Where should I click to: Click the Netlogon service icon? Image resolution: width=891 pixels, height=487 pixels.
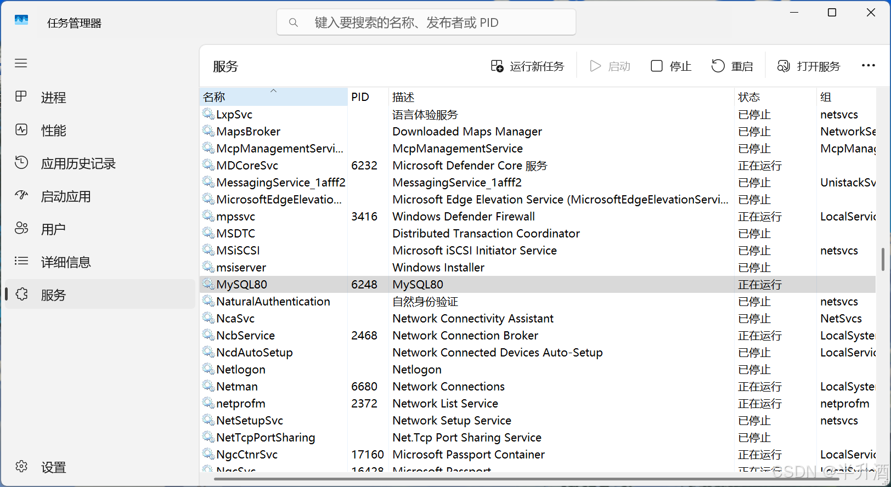208,369
